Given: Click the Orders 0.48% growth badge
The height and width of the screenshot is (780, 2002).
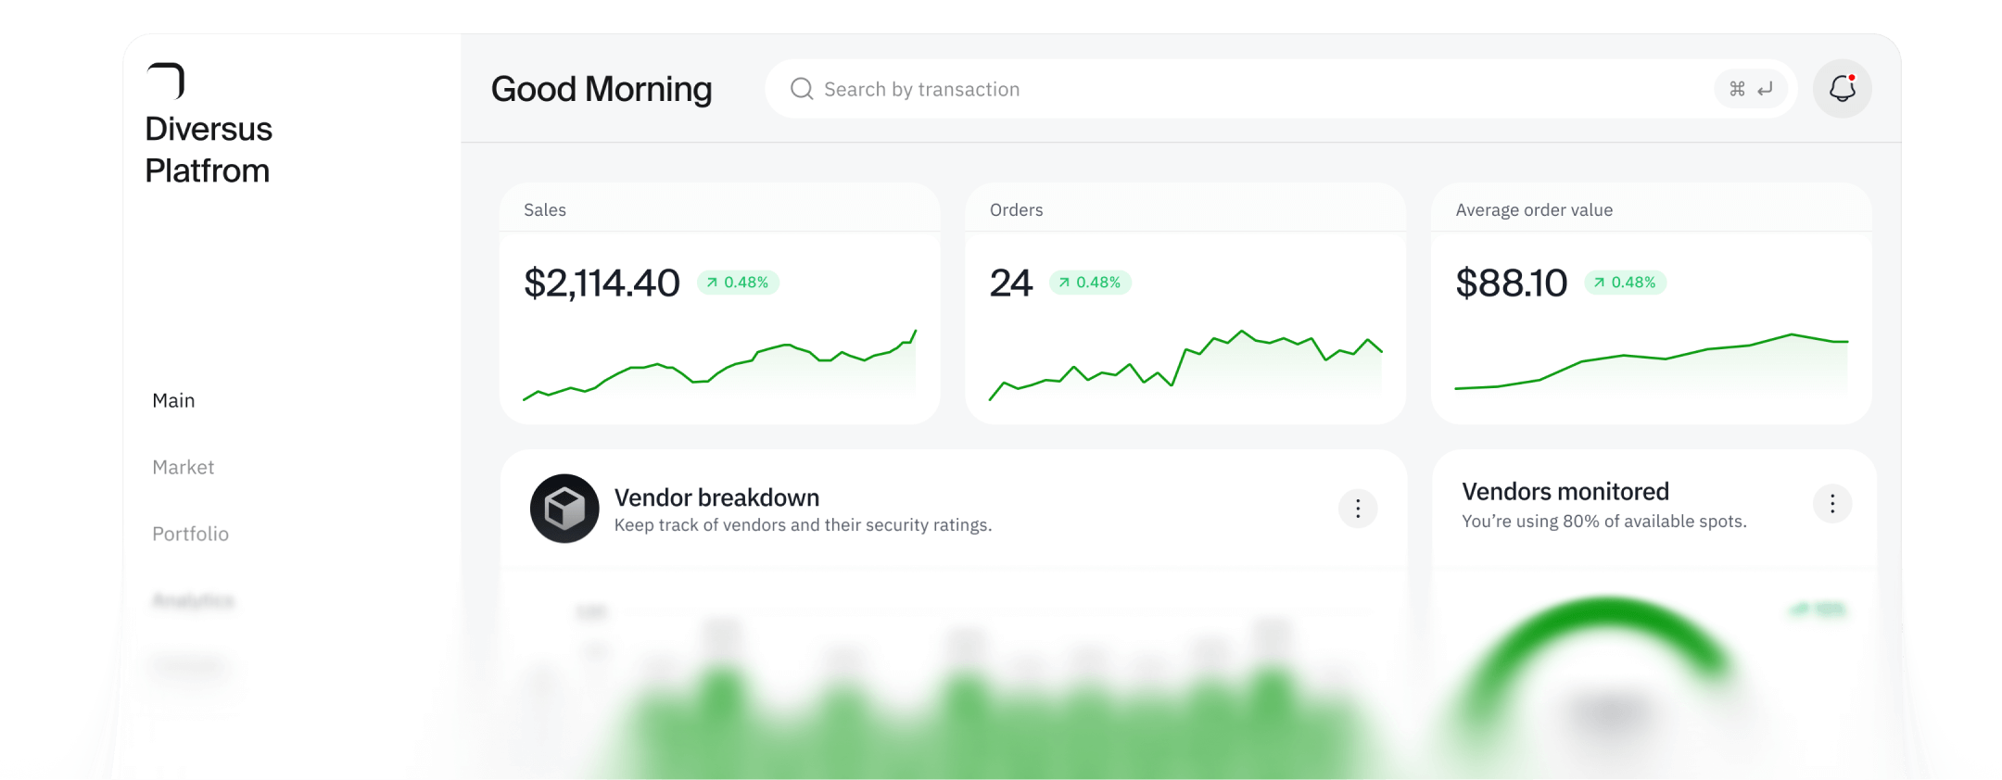Looking at the screenshot, I should [x=1090, y=283].
